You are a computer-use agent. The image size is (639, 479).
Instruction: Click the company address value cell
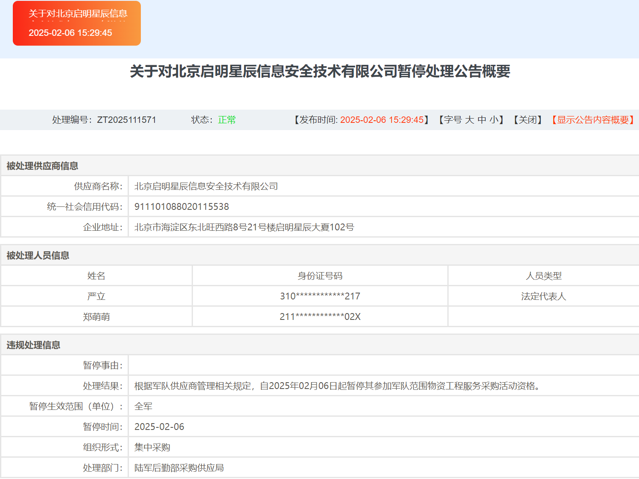244,227
